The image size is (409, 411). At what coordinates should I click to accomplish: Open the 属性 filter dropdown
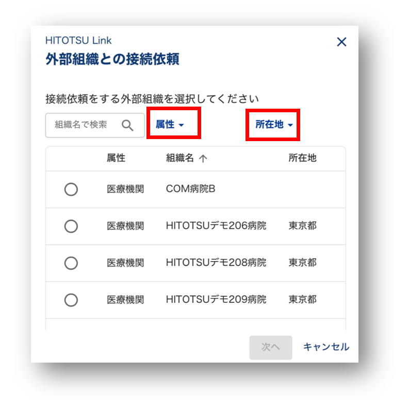[170, 125]
